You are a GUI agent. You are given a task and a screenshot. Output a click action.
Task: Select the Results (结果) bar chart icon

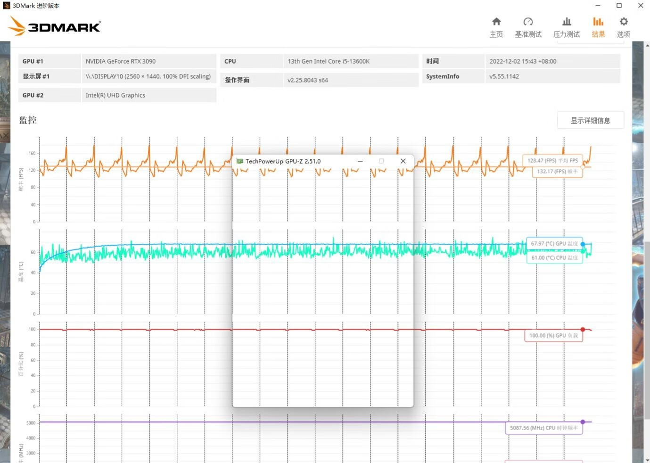(598, 22)
